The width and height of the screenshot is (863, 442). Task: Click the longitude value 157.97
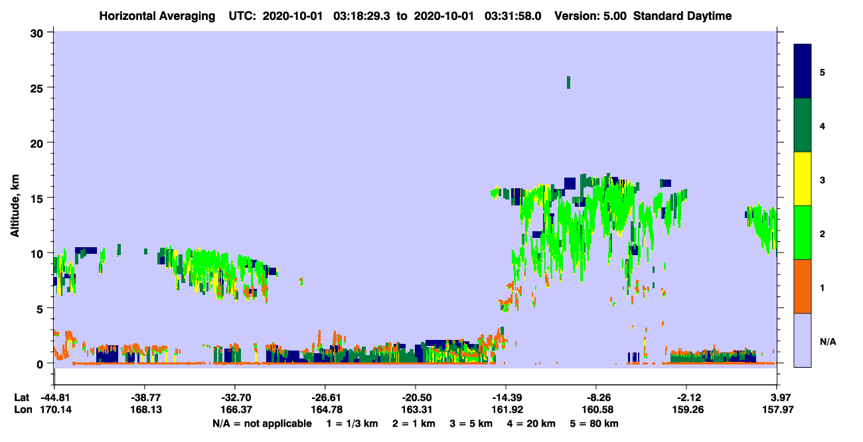778,410
